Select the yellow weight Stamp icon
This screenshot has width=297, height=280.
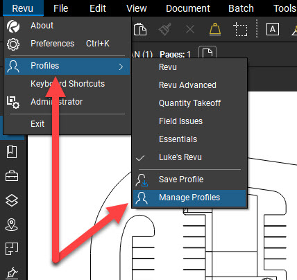(215, 29)
